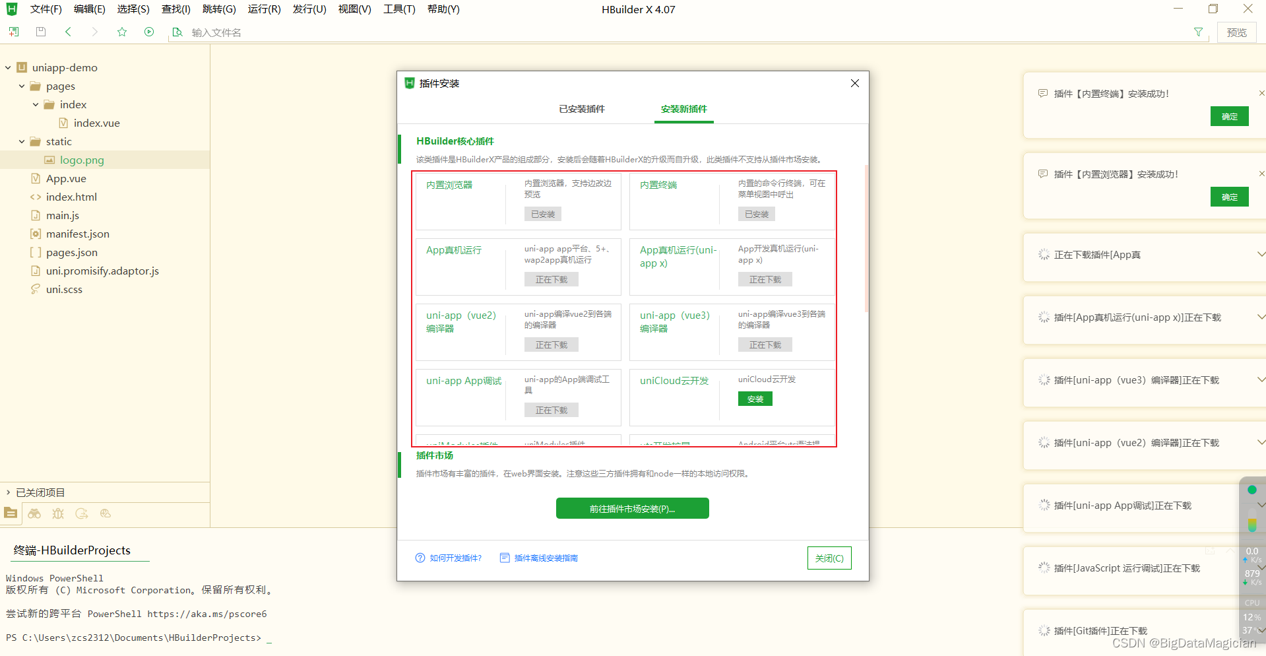Viewport: 1266px width, 656px height.
Task: Expand the uni-app (vue3) 编译器 download notification
Action: (x=1261, y=379)
